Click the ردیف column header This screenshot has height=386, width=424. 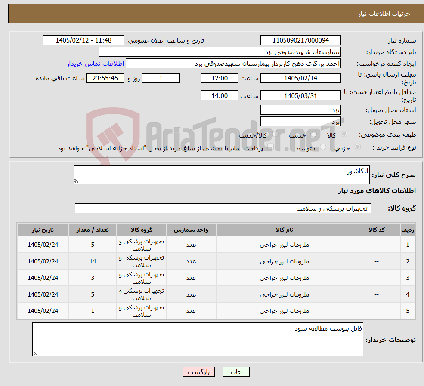click(408, 230)
